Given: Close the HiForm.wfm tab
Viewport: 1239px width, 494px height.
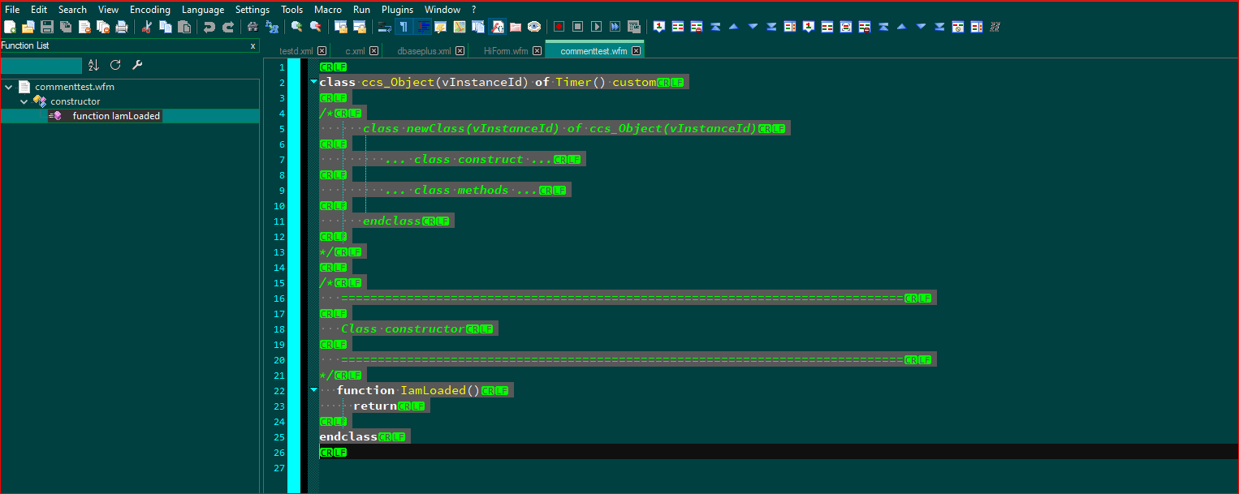Looking at the screenshot, I should (x=537, y=50).
